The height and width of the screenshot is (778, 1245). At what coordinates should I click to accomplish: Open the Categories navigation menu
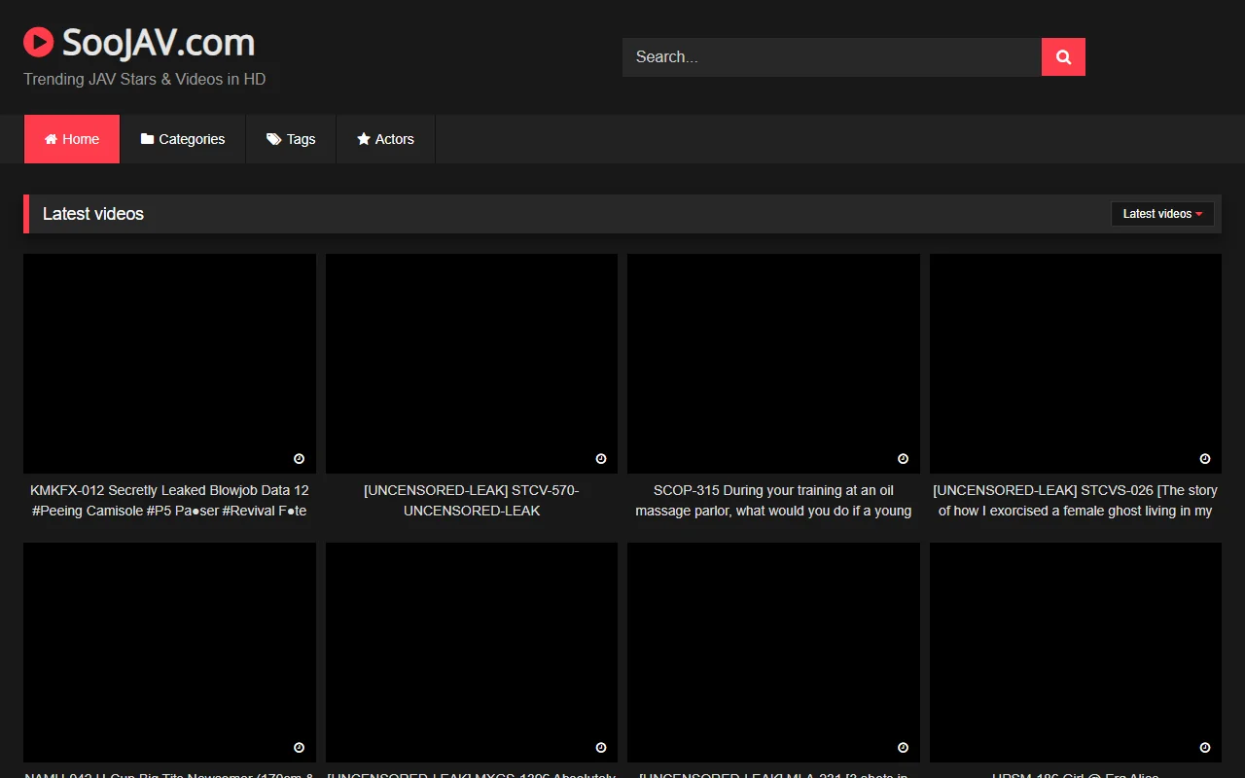[x=183, y=139]
